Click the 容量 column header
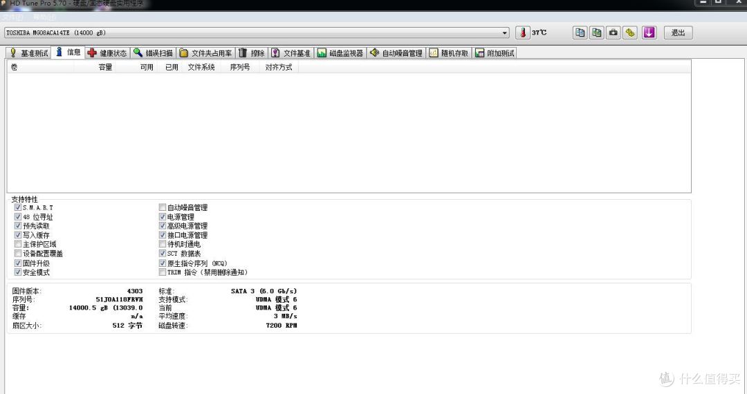Image resolution: width=747 pixels, height=394 pixels. point(105,67)
